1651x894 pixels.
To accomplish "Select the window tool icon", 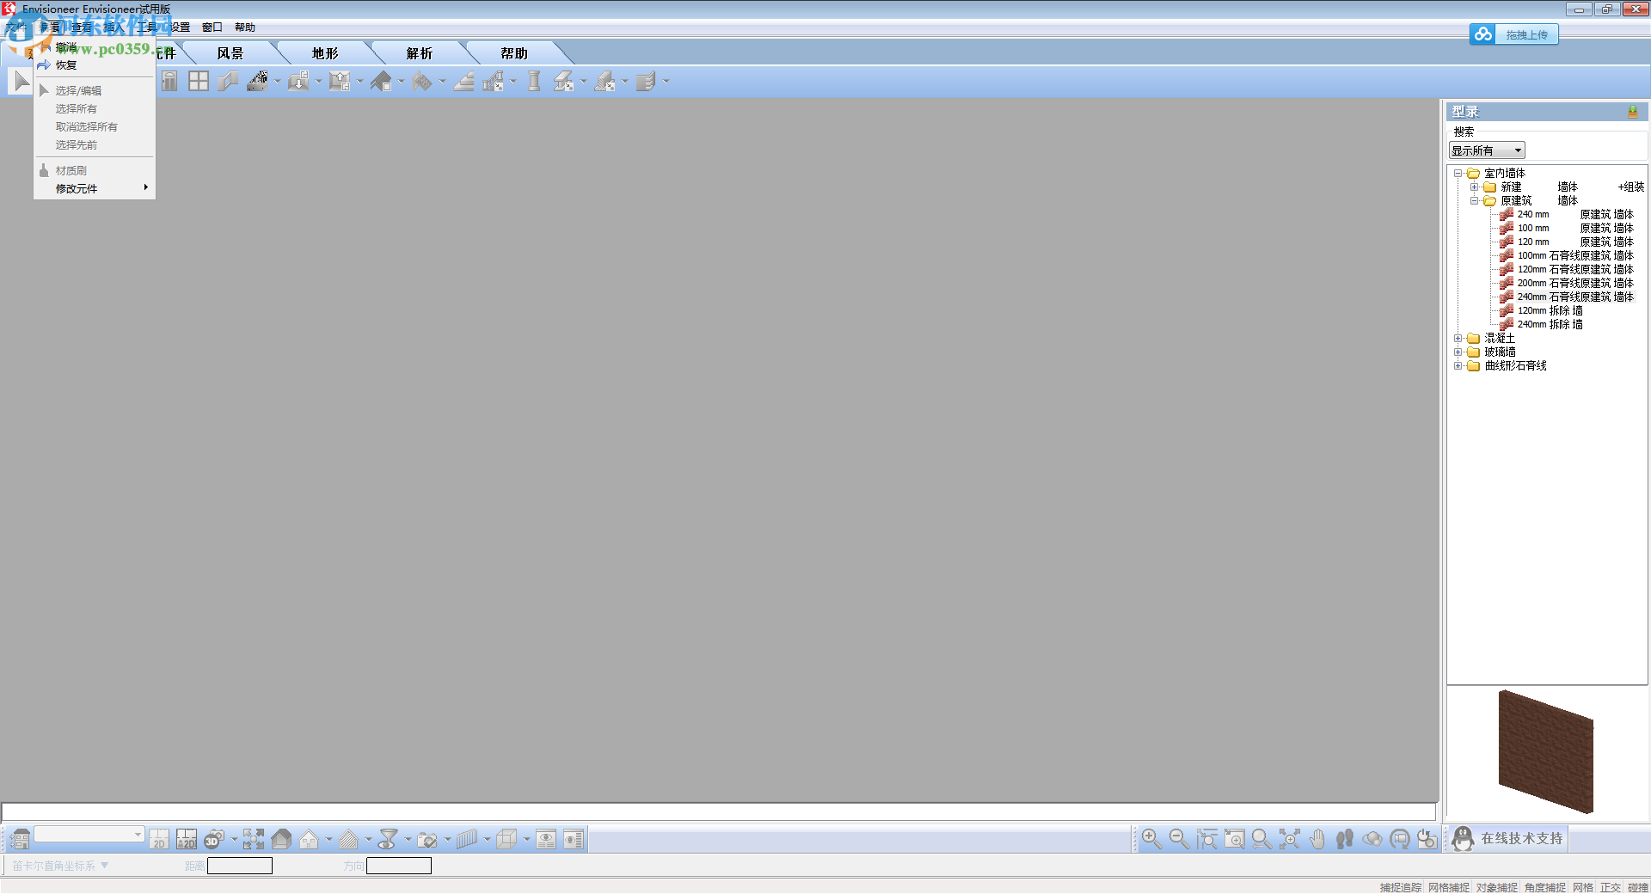I will click(199, 82).
